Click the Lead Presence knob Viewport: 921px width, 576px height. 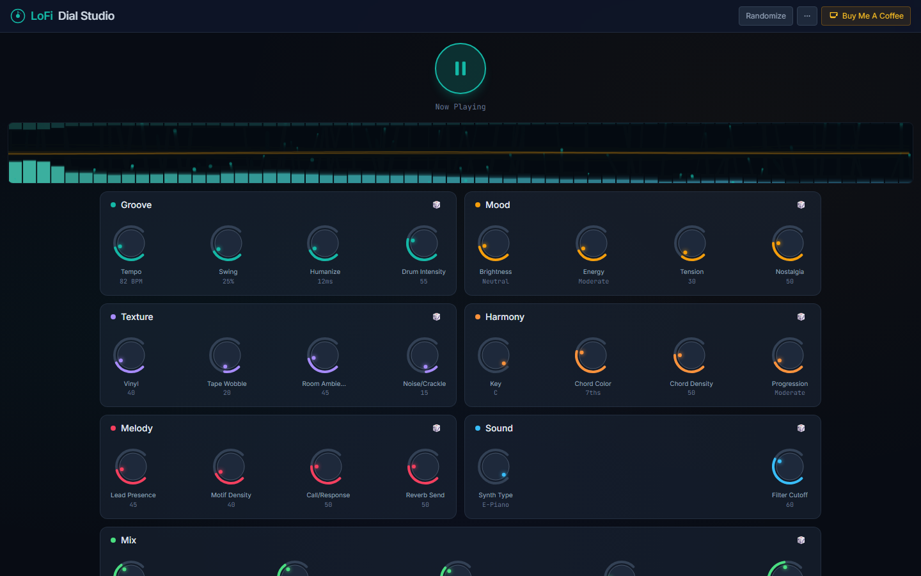pyautogui.click(x=133, y=467)
